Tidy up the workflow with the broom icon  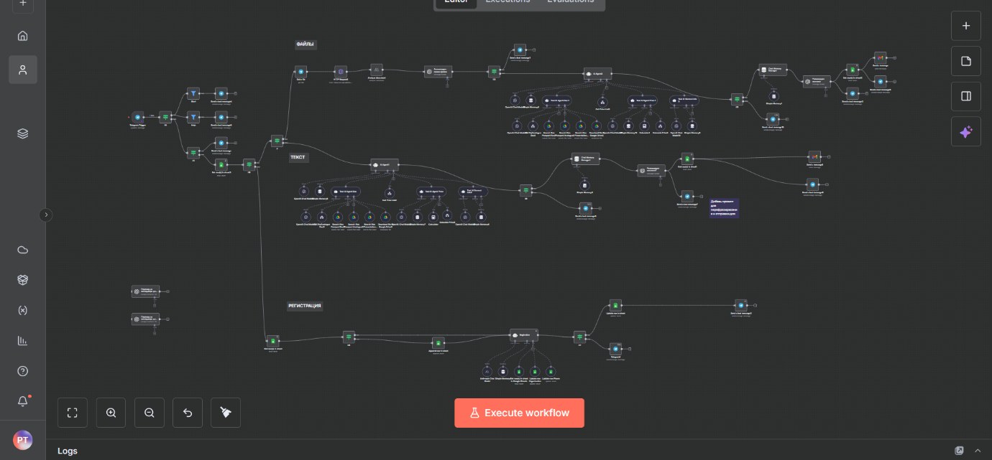tap(226, 413)
